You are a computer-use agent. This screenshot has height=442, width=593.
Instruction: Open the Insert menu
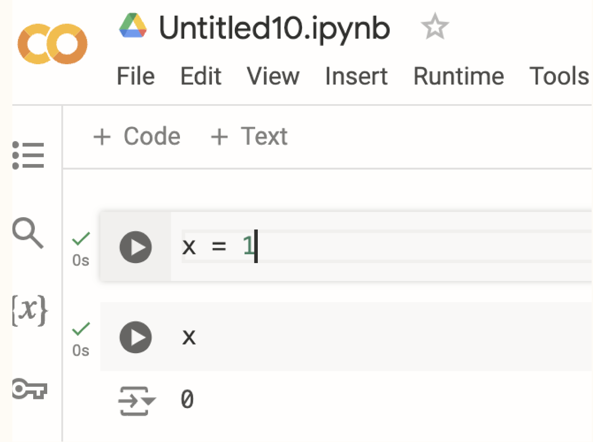click(x=356, y=76)
